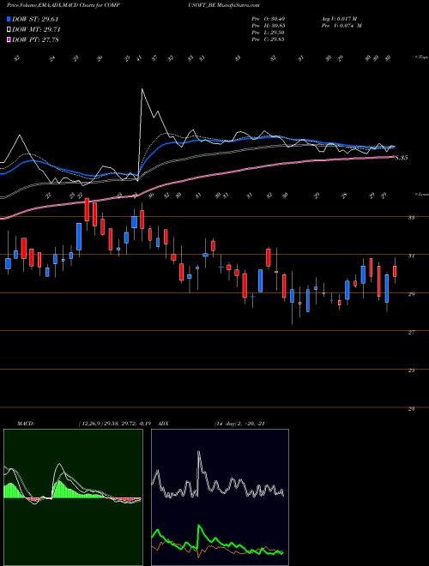
Task: Click inside the green MACD histogram panel
Action: coord(73,497)
